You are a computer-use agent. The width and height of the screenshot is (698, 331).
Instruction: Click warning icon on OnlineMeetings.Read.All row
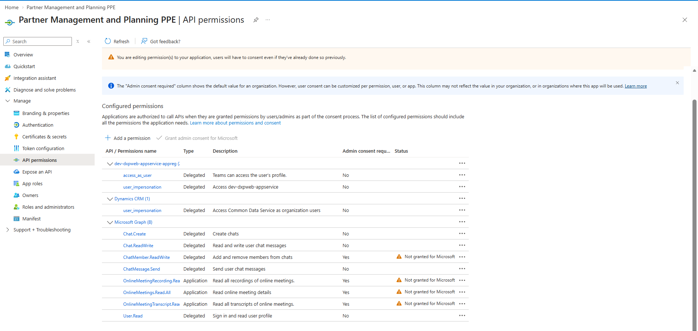click(399, 292)
